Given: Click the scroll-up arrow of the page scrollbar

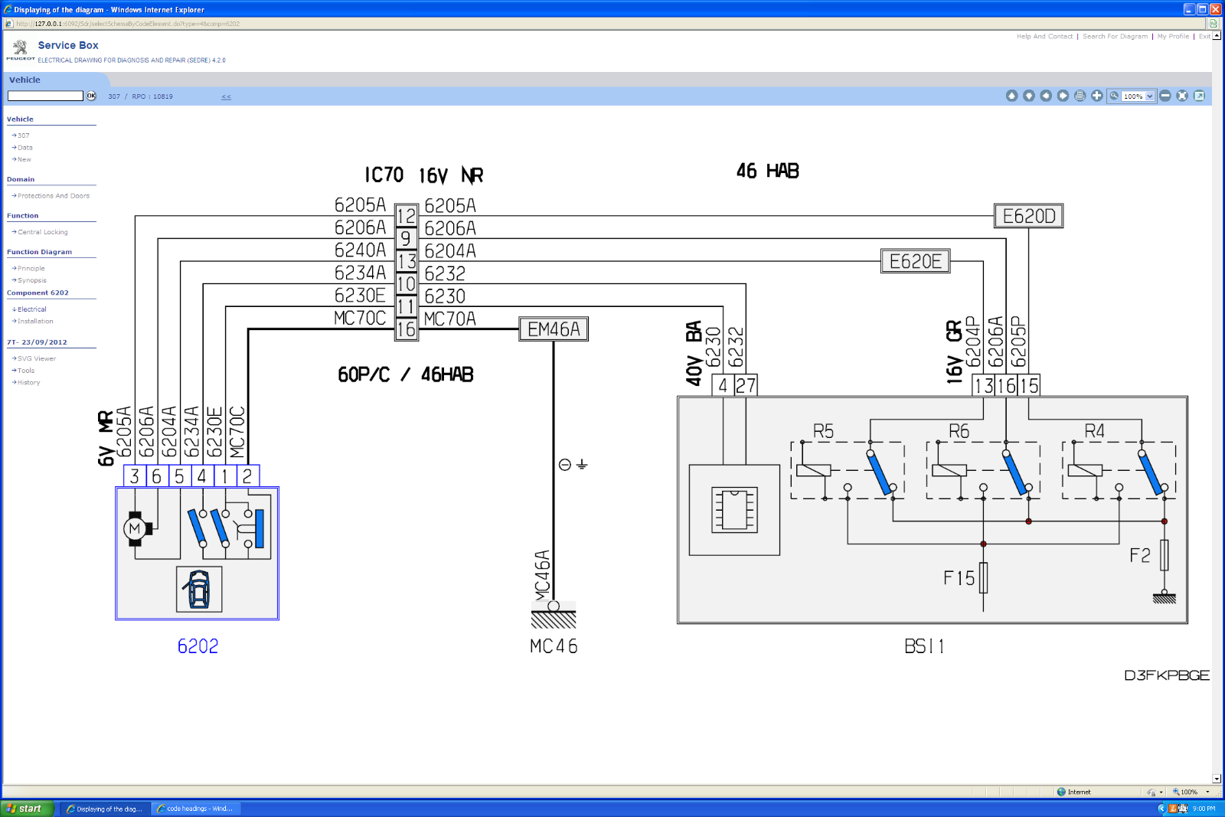Looking at the screenshot, I should coord(1217,35).
